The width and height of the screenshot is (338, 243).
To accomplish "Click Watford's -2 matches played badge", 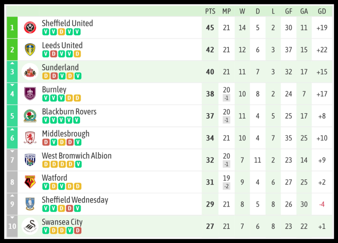I will (226, 186).
